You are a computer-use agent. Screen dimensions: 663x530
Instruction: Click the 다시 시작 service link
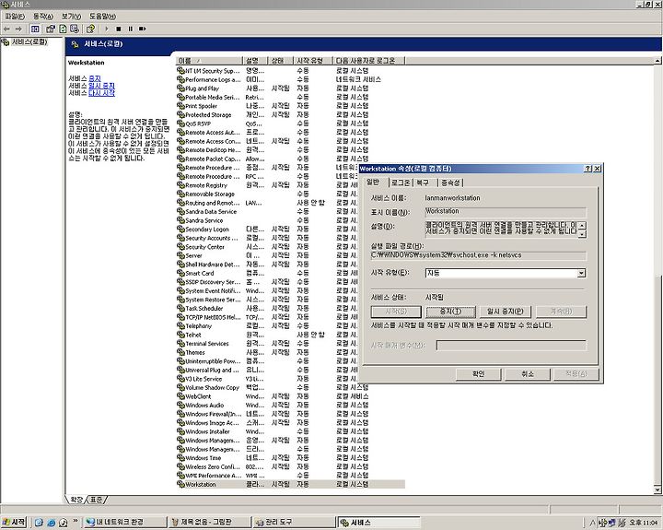click(101, 93)
